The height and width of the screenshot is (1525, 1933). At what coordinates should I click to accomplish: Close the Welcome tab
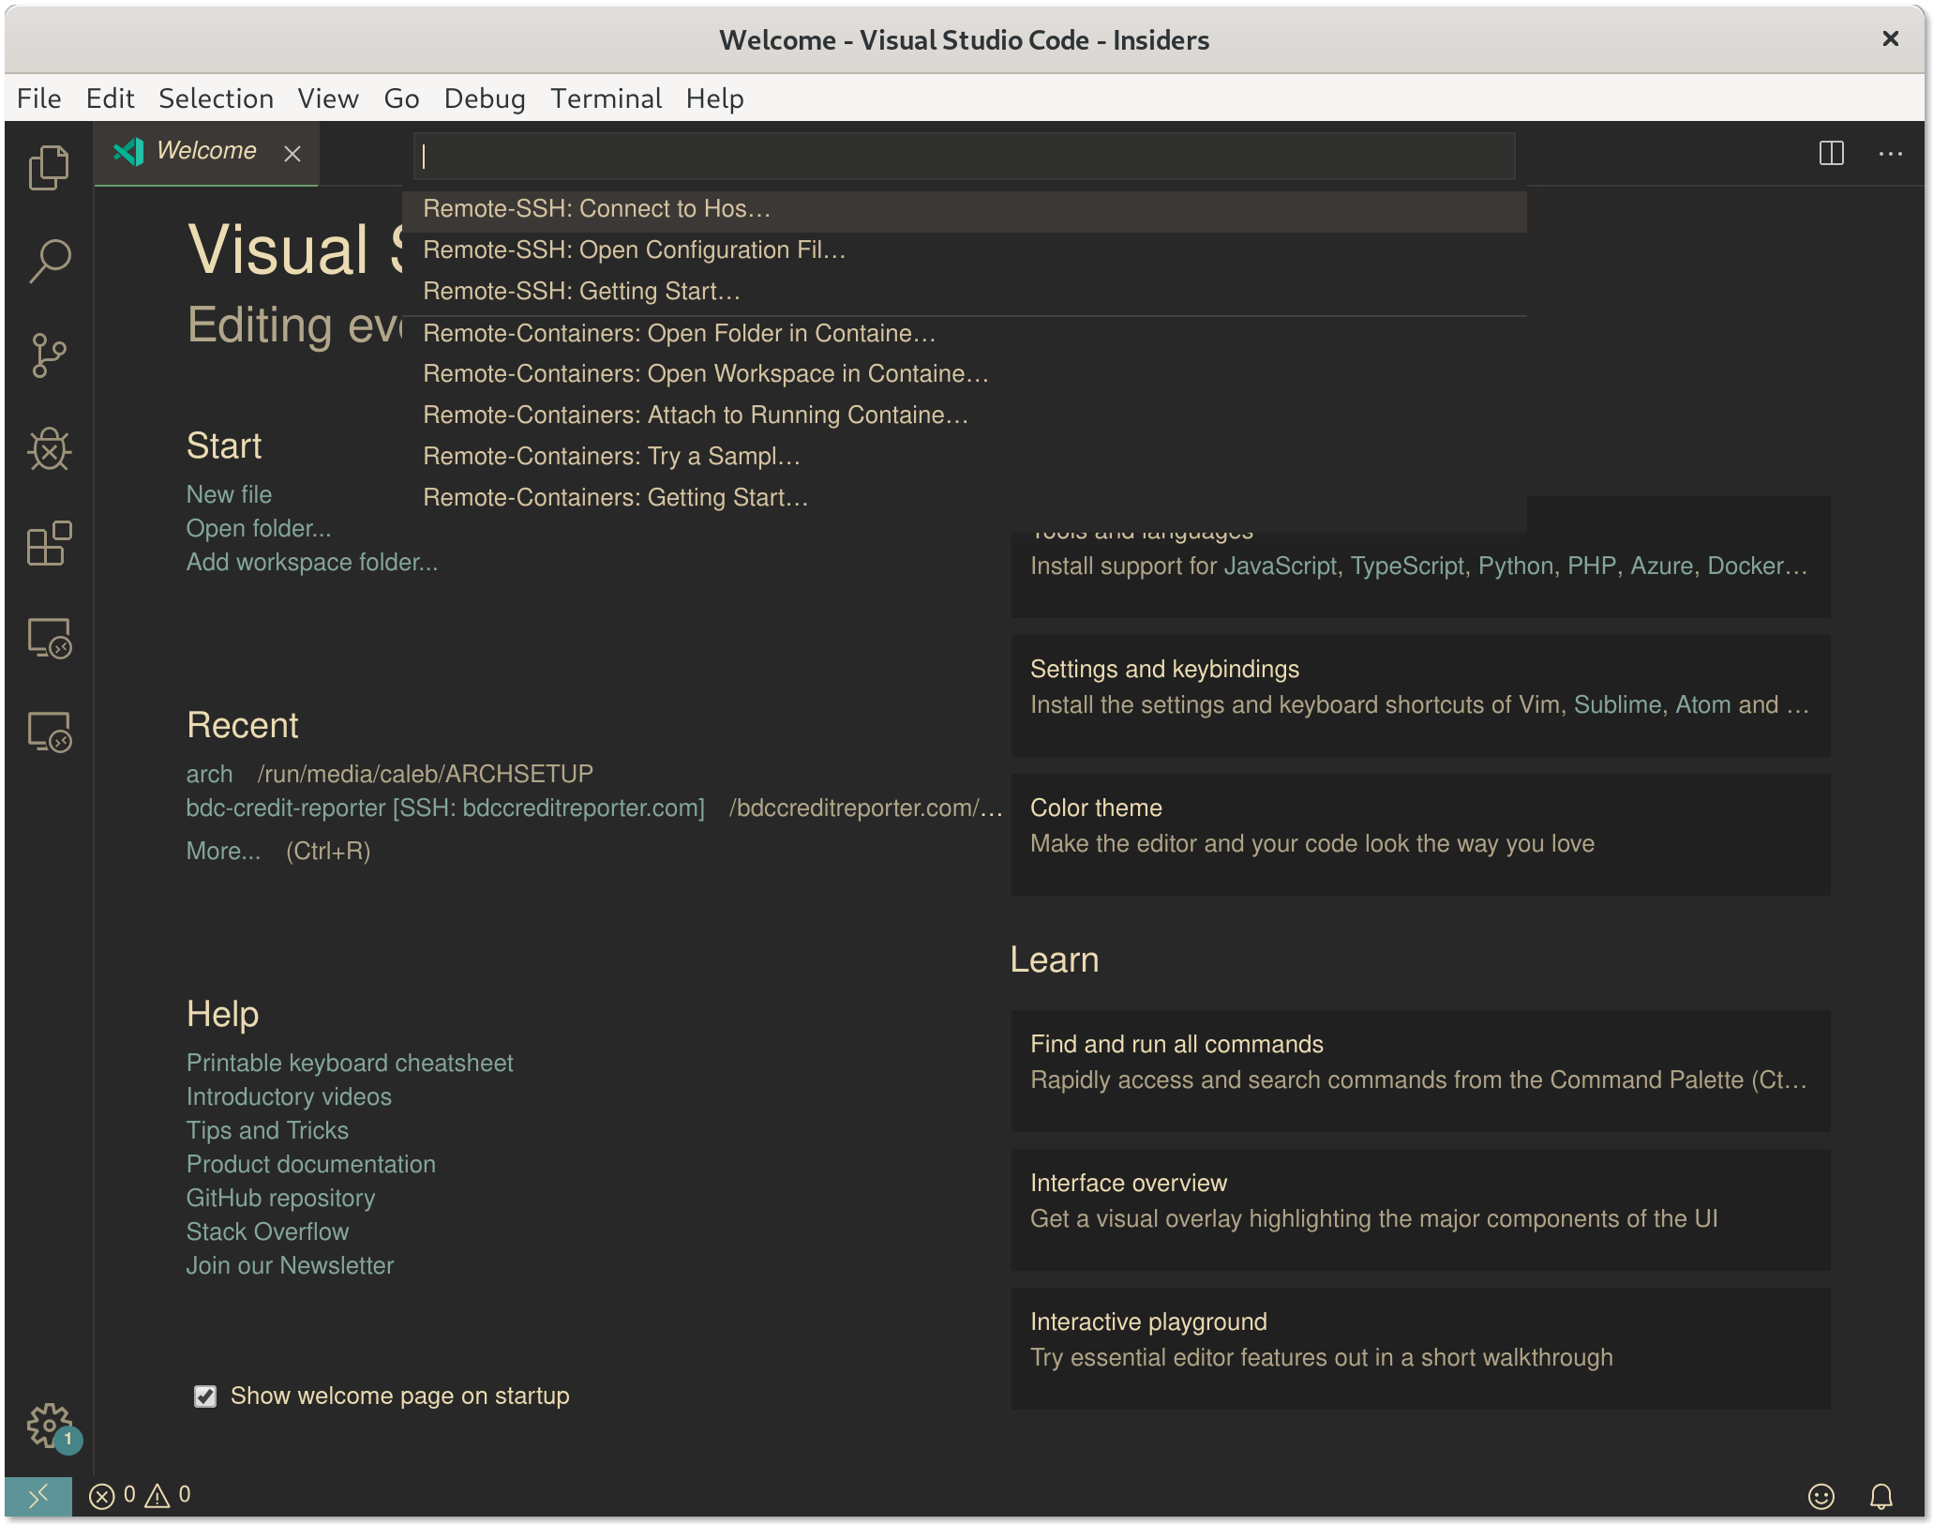(292, 153)
